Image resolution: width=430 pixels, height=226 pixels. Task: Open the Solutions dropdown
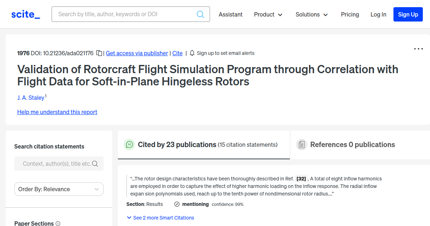click(x=311, y=15)
